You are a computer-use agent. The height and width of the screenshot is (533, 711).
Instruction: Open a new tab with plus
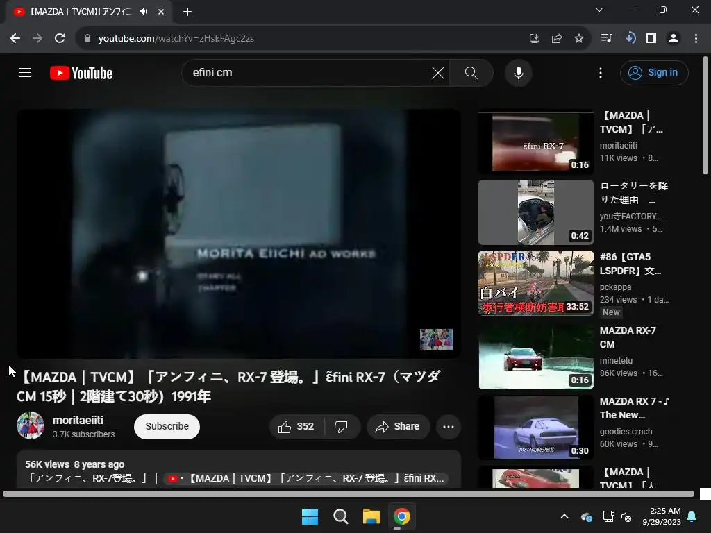187,12
